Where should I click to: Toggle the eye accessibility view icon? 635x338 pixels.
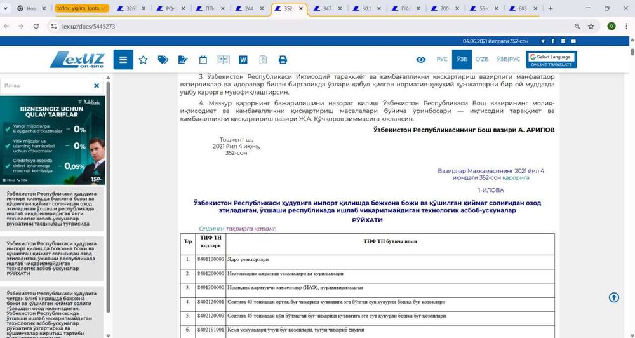point(421,60)
